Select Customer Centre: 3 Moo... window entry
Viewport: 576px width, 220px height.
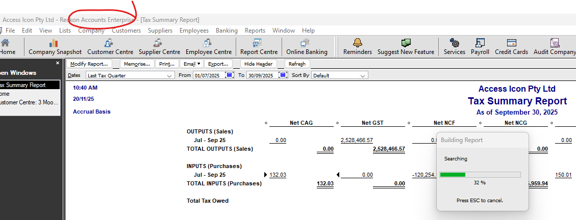tap(30, 103)
